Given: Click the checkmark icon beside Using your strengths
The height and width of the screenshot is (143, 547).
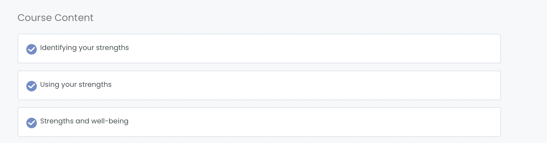Looking at the screenshot, I should (x=31, y=86).
